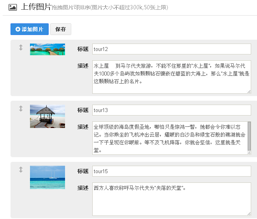The image size is (257, 219).
Task: Click resize grip of tour13 description box
Action: pyautogui.click(x=249, y=152)
